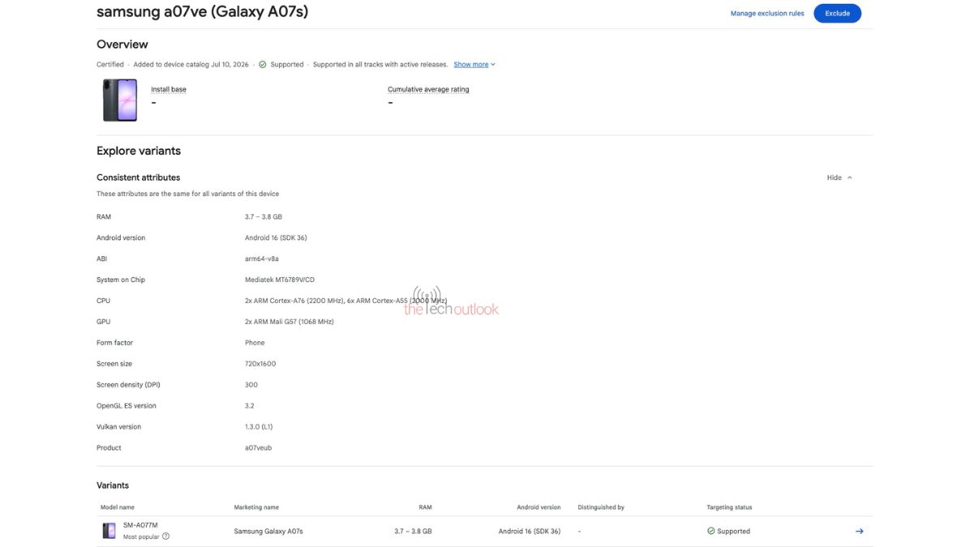Click the Android version column header

point(538,507)
